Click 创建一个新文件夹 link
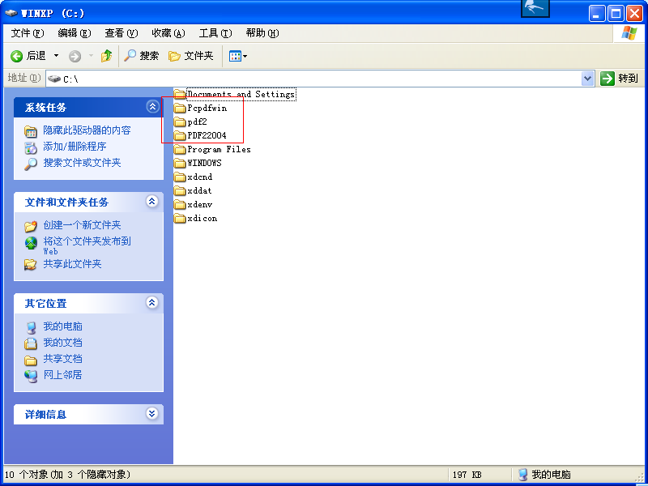This screenshot has height=486, width=648. point(82,225)
